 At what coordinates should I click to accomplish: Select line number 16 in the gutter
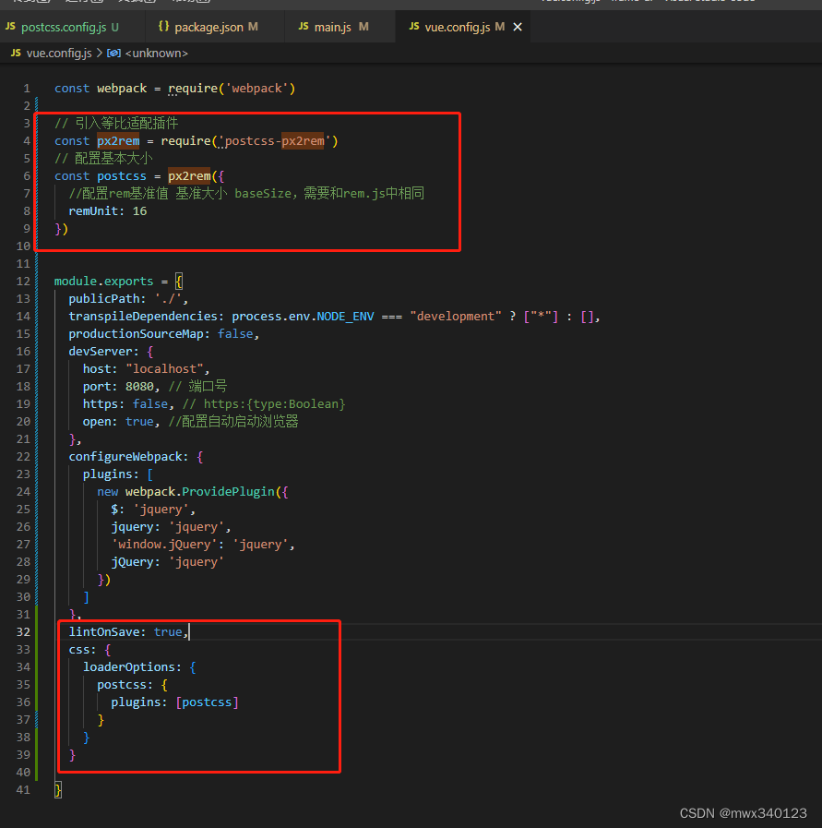click(x=23, y=351)
